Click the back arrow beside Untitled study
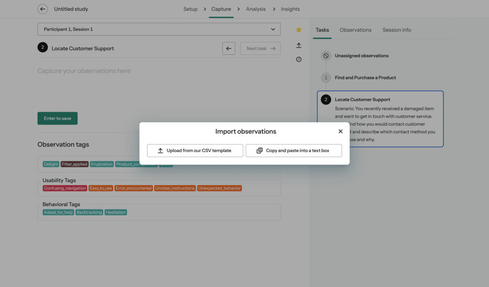 (42, 9)
